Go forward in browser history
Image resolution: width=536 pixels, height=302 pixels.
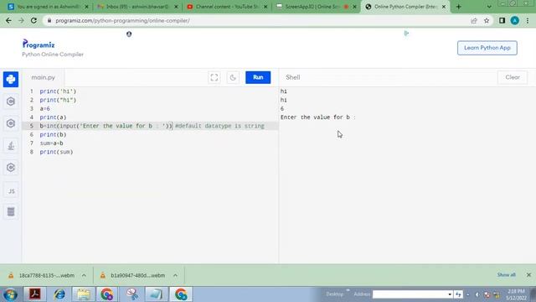(x=21, y=20)
